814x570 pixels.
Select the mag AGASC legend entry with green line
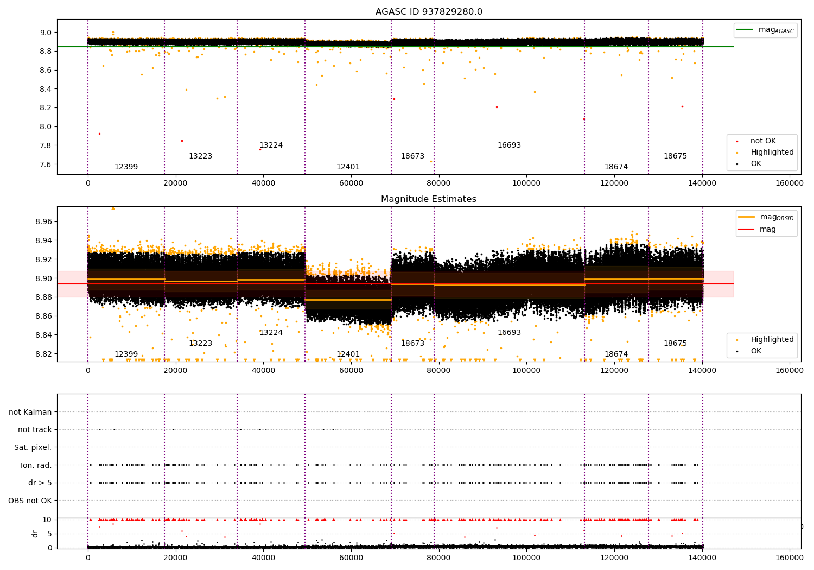pyautogui.click(x=765, y=30)
